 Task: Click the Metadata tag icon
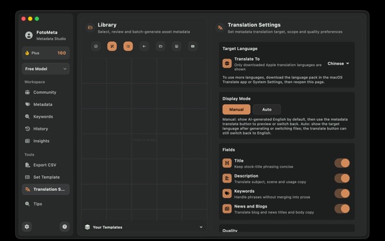[x=27, y=104]
